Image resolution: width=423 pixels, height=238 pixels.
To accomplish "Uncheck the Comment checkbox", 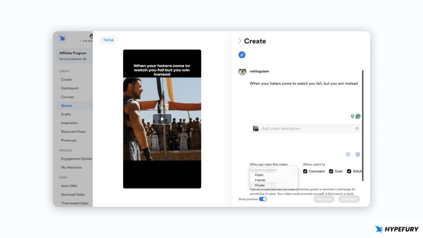I will tap(305, 171).
